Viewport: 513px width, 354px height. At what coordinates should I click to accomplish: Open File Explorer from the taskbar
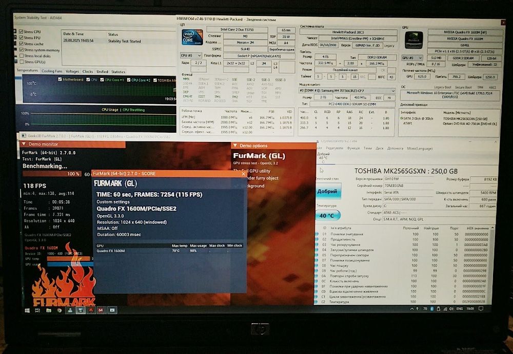tap(48, 310)
